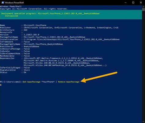Click the Remove-AppxPackage command text
This screenshot has height=123, width=145.
click(x=69, y=82)
